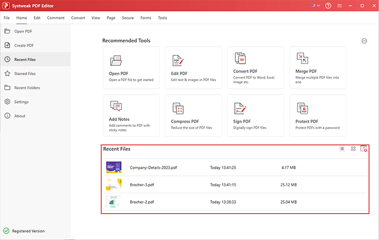This screenshot has height=240, width=379.
Task: Switch to the Convert tab
Action: [x=78, y=18]
